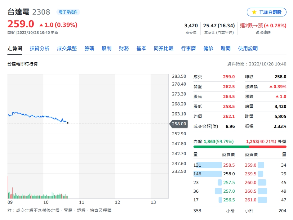The width and height of the screenshot is (293, 220).
Task: Click the 成交量 3,420 figure at top
Action: click(x=191, y=26)
